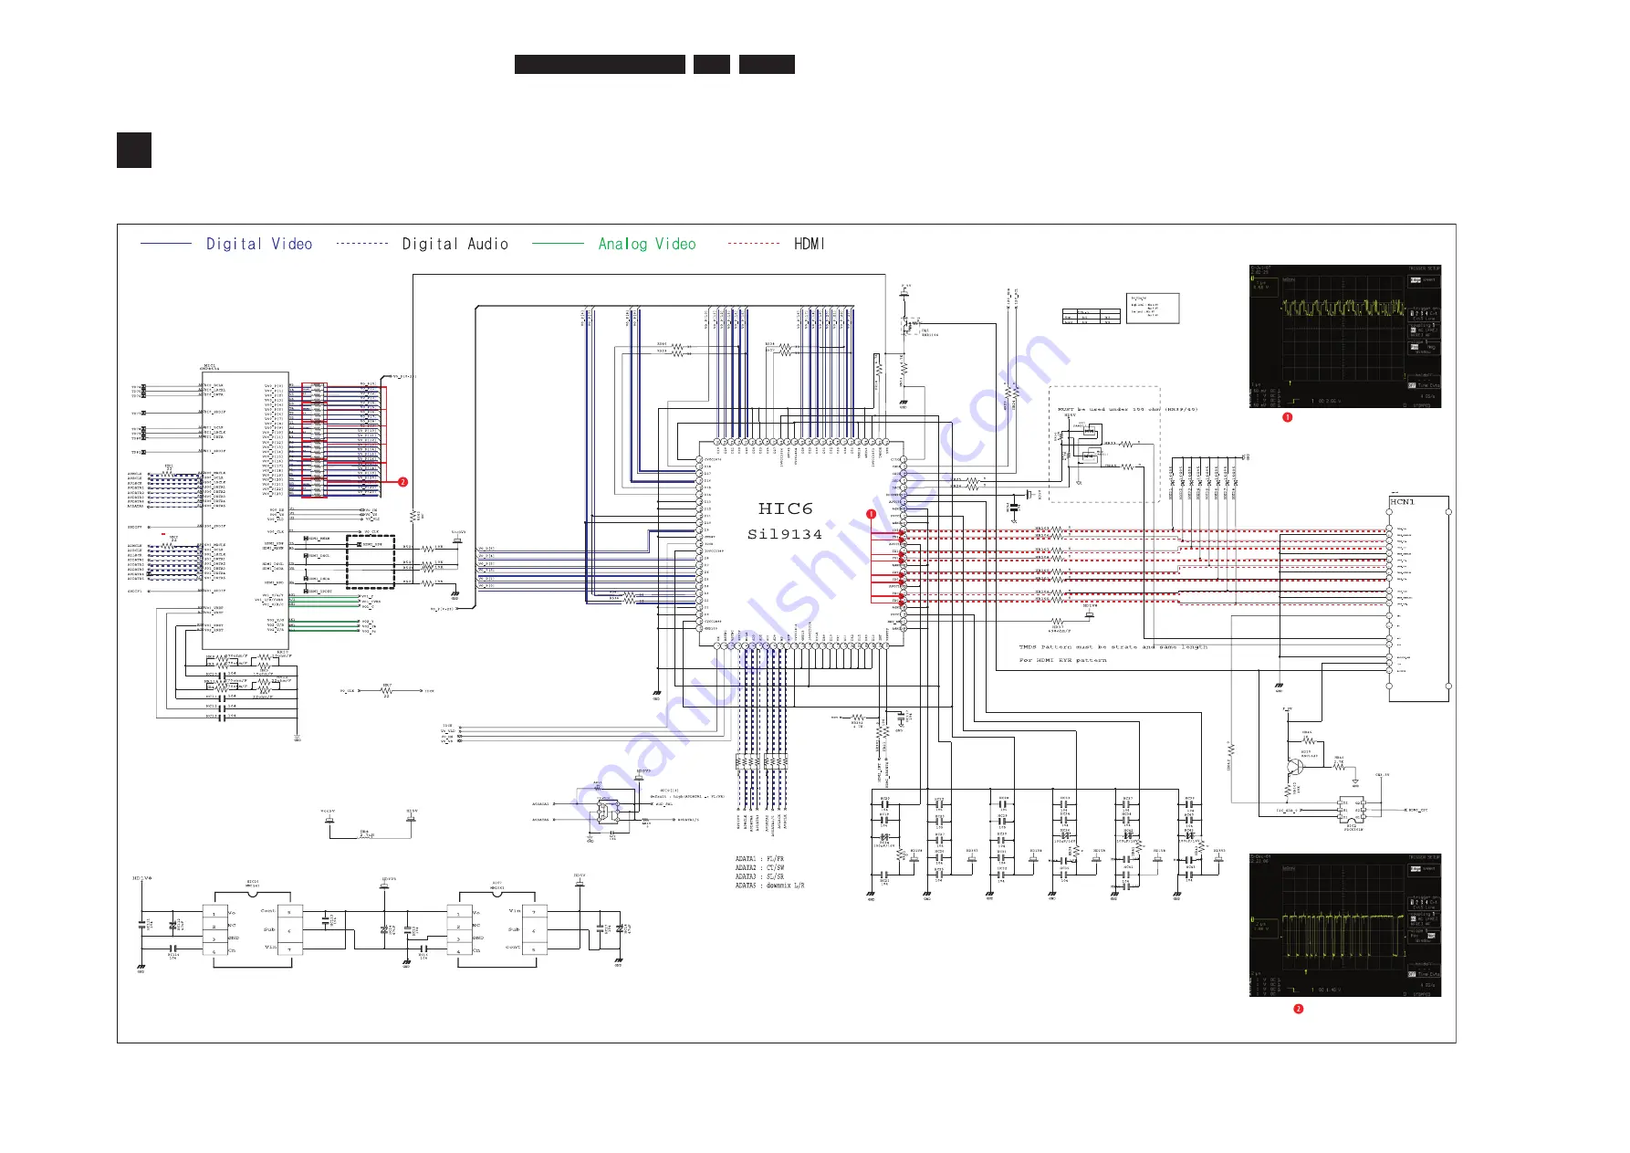1630x1153 pixels.
Task: Click the "HCN1" connector label
Action: click(x=1402, y=502)
